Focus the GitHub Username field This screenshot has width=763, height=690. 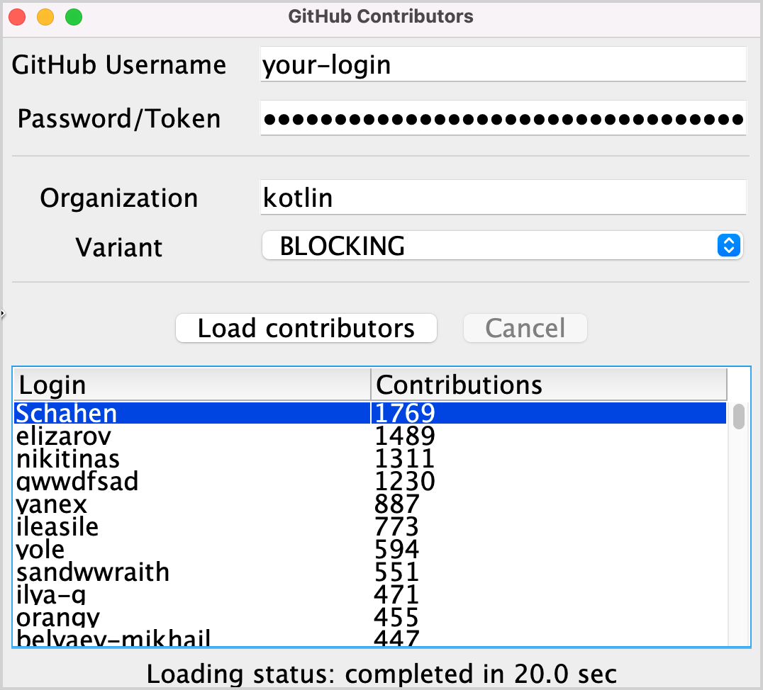click(503, 64)
